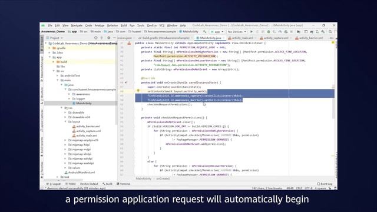The height and width of the screenshot is (212, 377).
Task: Open the No Devices selector dropdown
Action: [x=237, y=32]
